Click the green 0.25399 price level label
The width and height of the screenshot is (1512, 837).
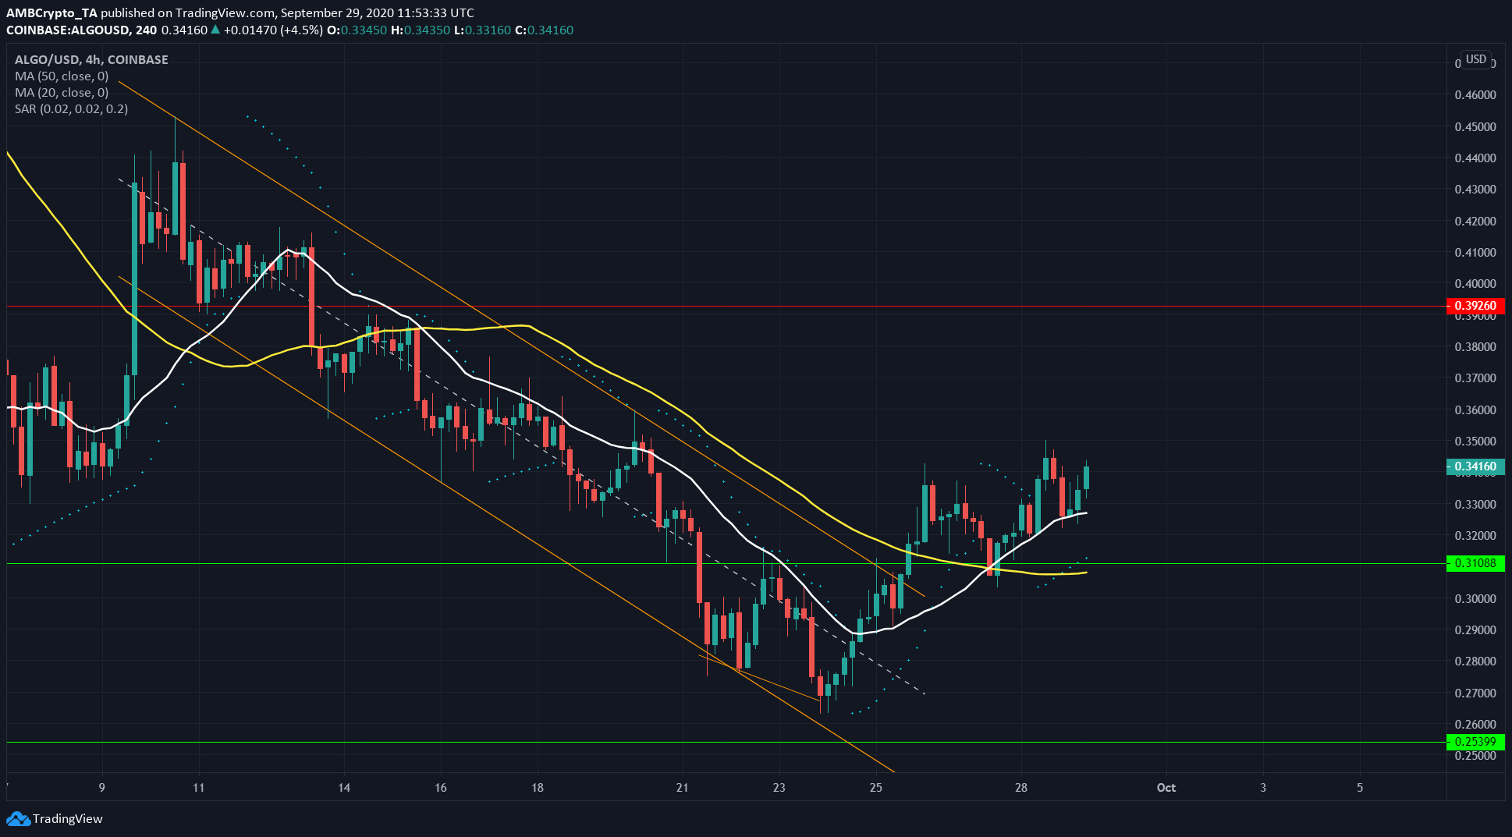(x=1475, y=742)
